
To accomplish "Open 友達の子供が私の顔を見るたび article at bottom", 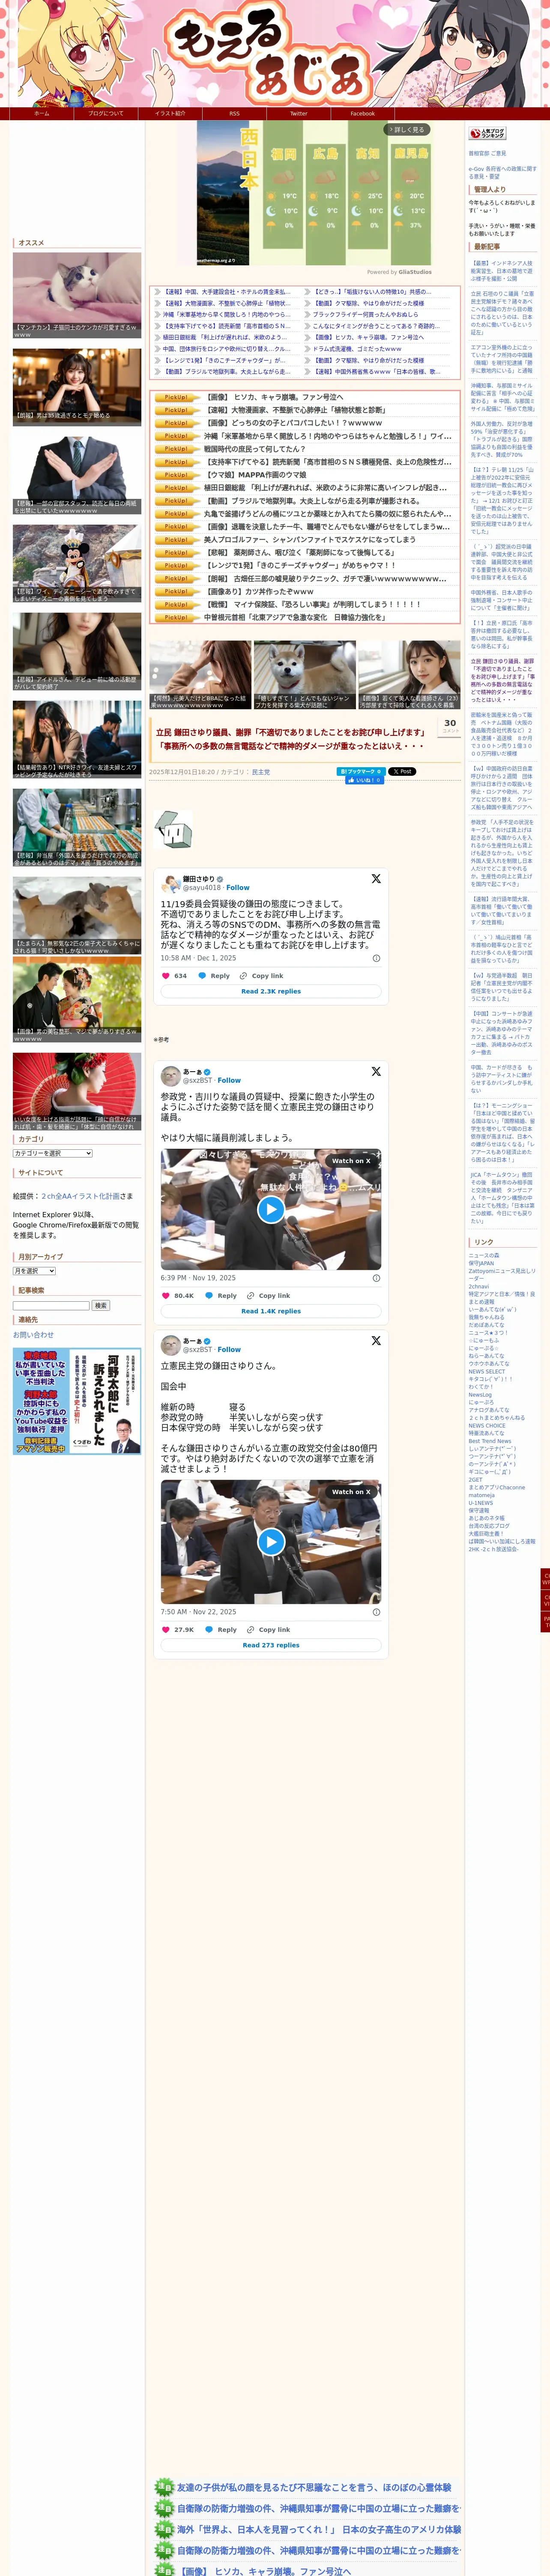I will click(x=314, y=2487).
